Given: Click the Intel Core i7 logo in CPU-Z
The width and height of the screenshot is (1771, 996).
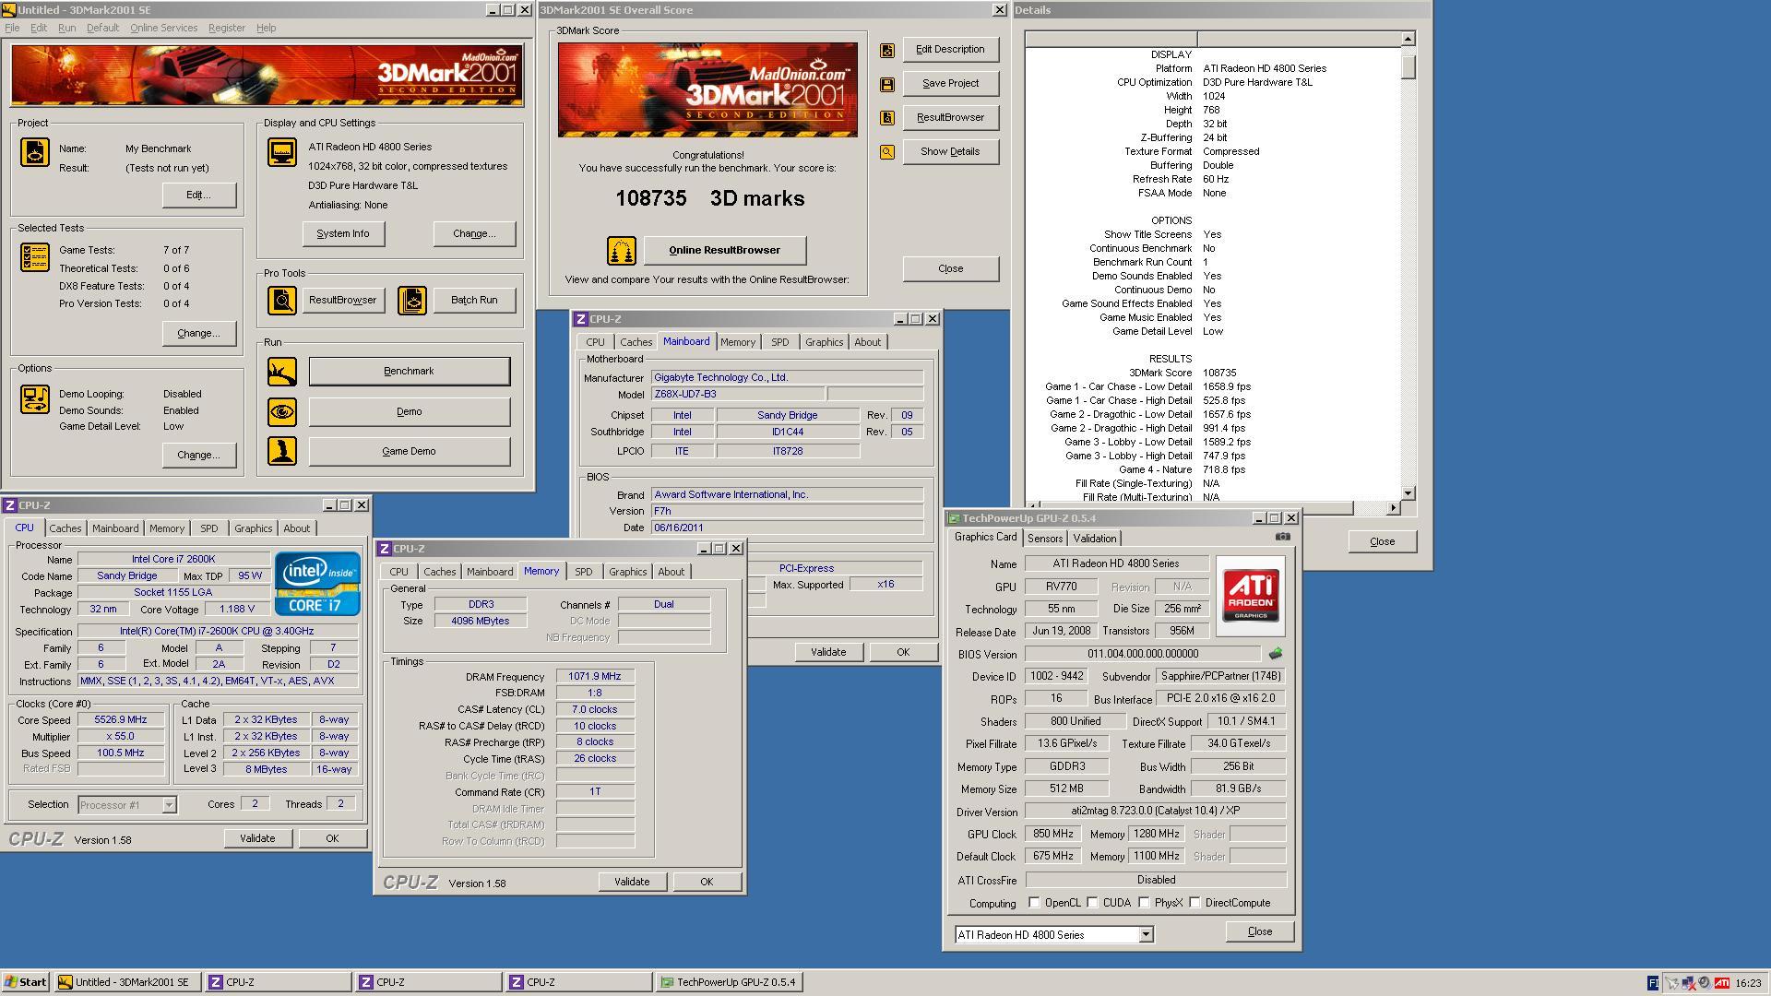Looking at the screenshot, I should pos(317,584).
